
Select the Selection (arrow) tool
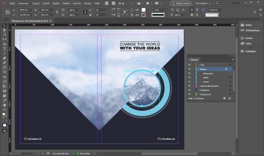click(x=5, y=26)
